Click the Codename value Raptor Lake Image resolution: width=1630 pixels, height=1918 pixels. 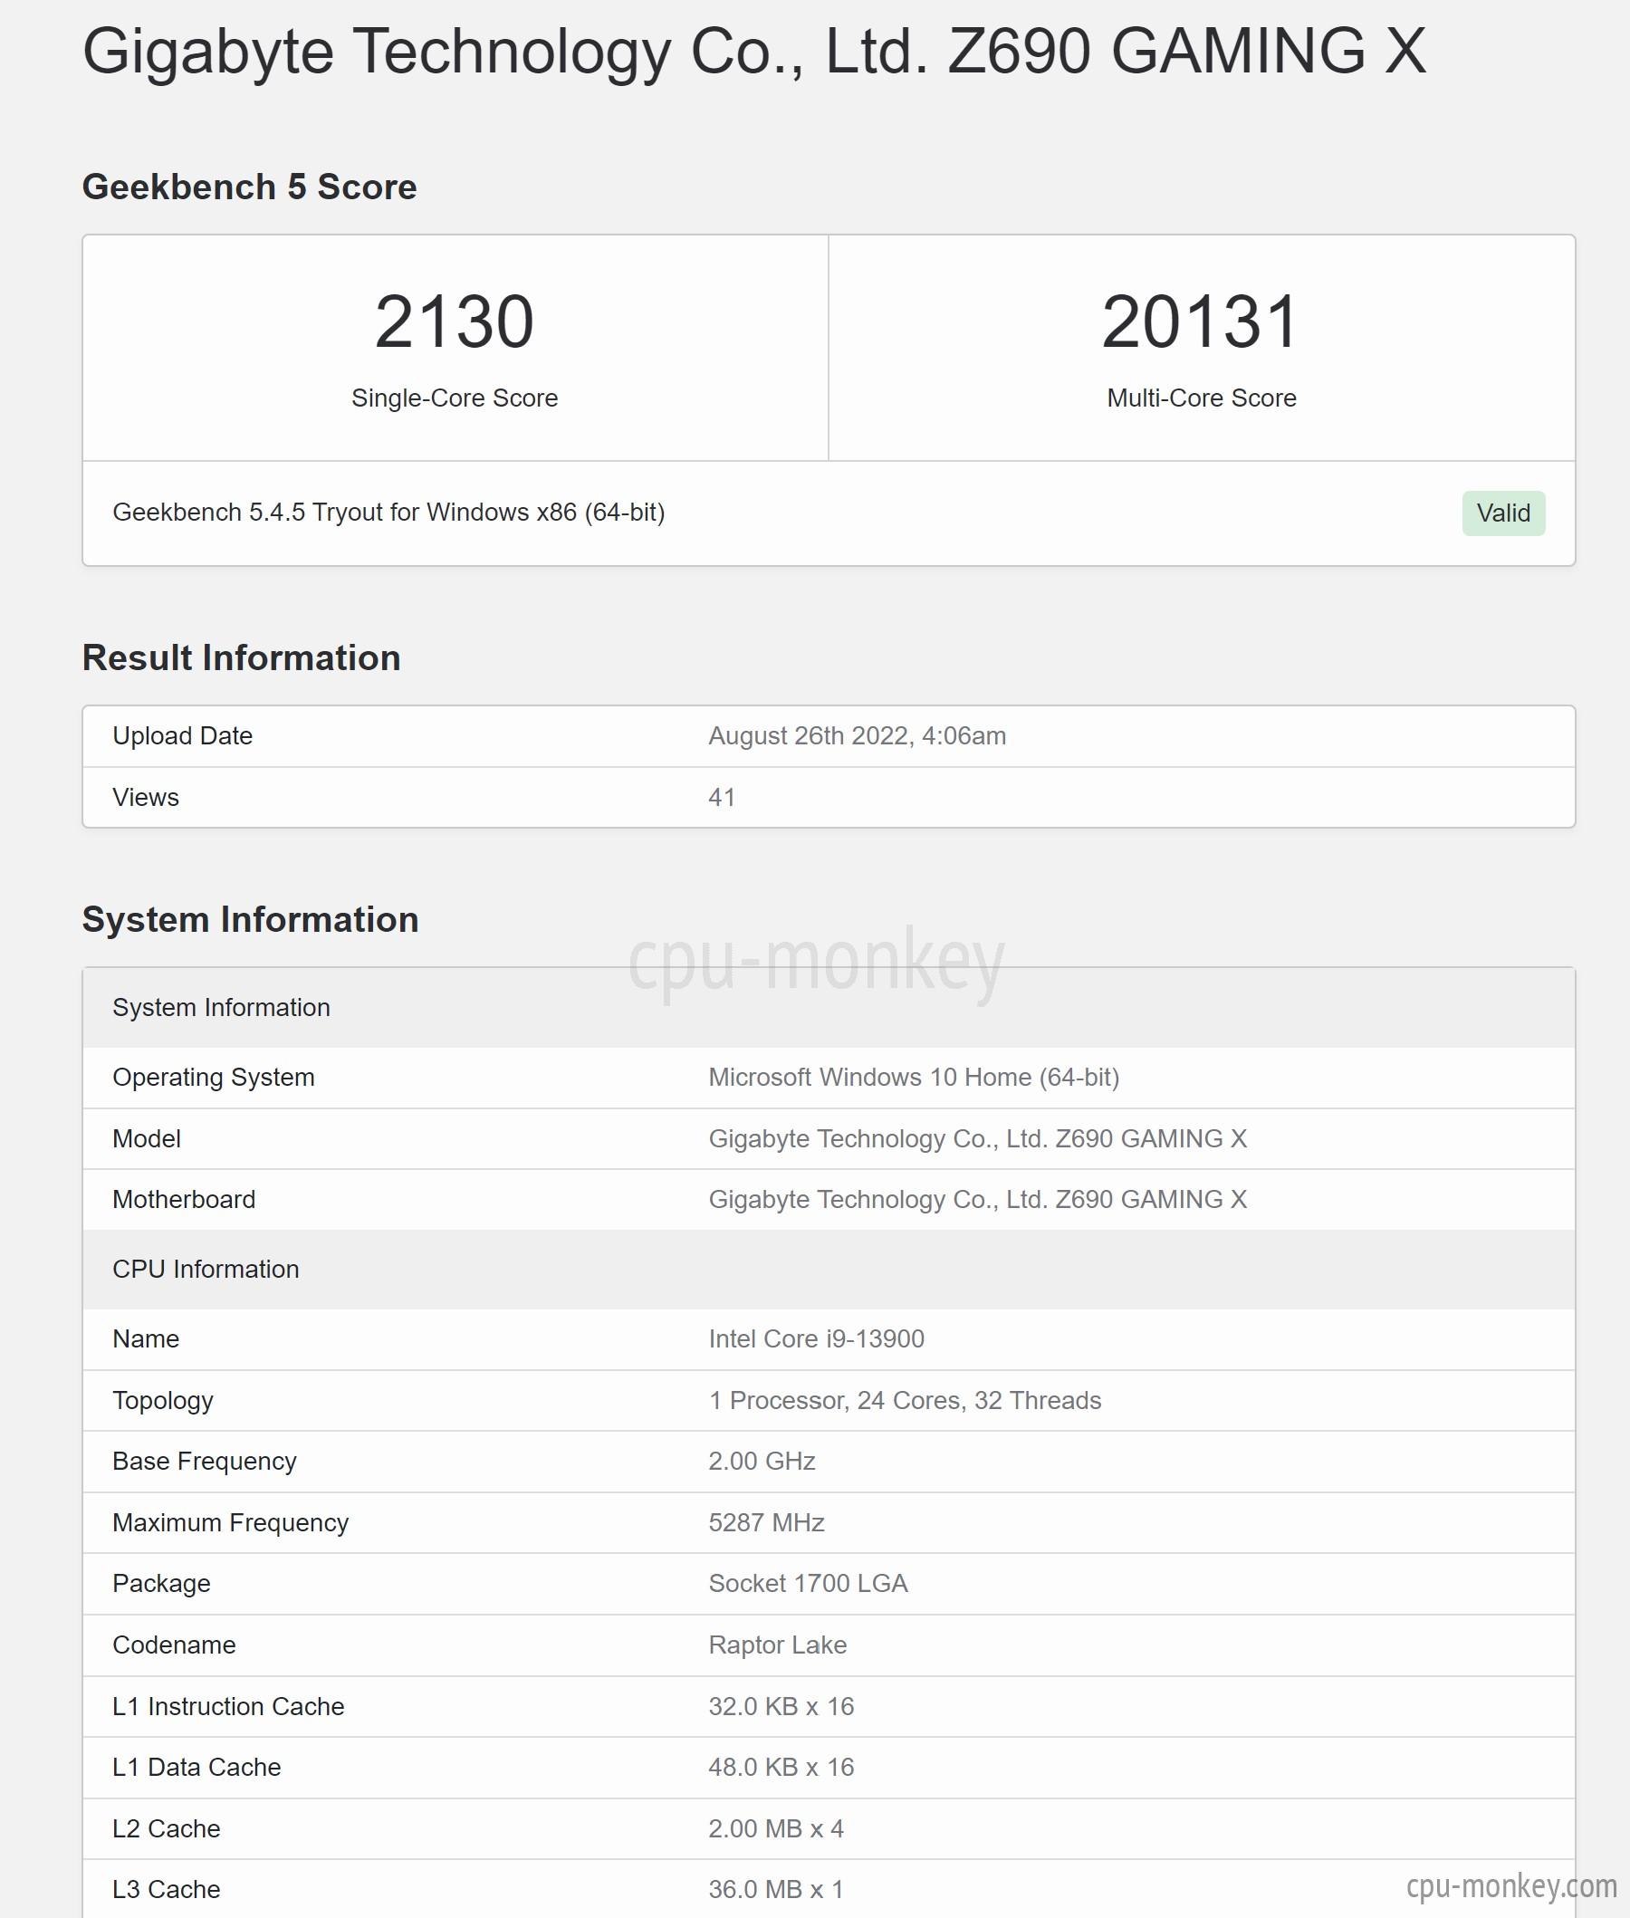(777, 1645)
